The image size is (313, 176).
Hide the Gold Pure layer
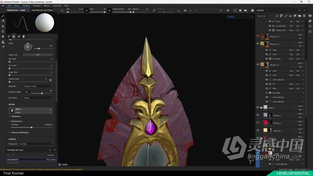pos(257,130)
